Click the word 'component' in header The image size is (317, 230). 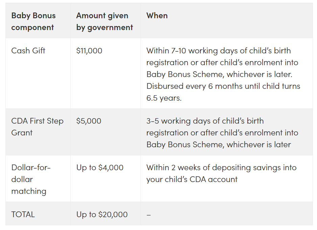pyautogui.click(x=32, y=27)
